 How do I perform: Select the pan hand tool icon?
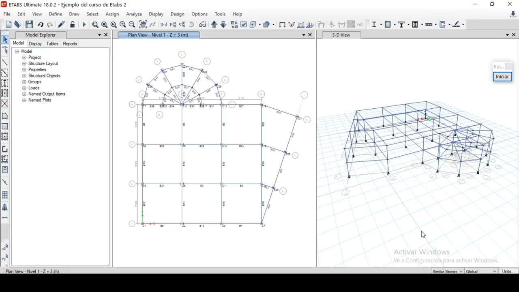[143, 24]
